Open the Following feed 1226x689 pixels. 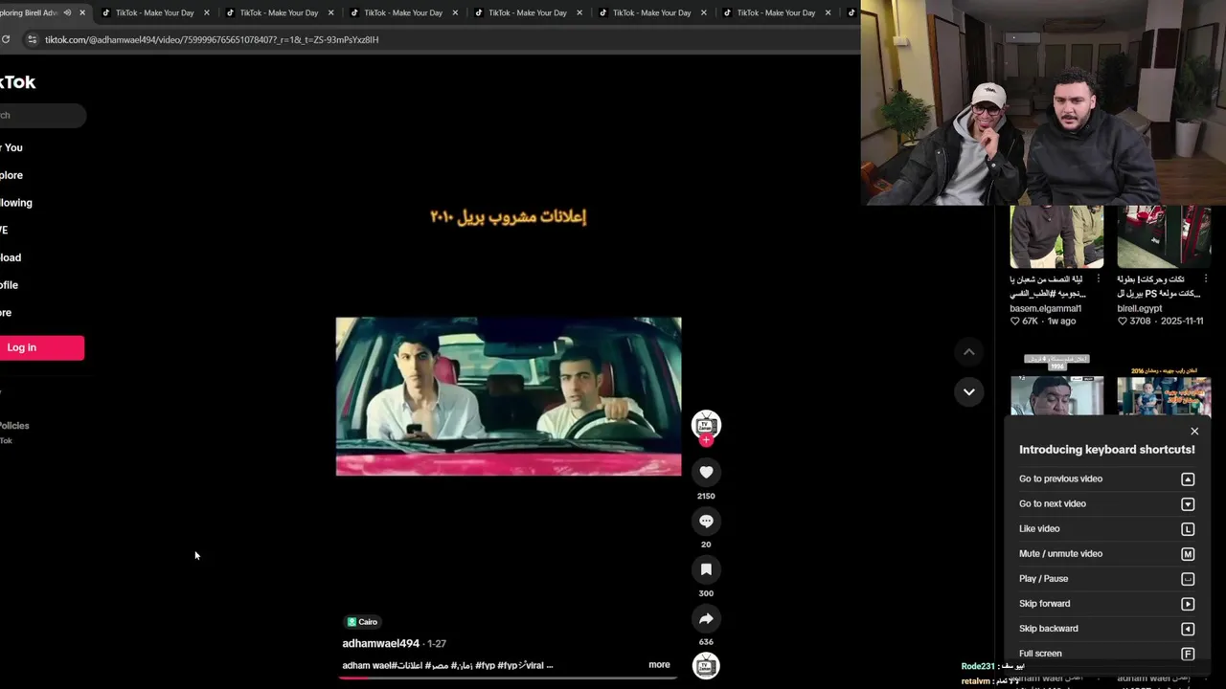(15, 203)
